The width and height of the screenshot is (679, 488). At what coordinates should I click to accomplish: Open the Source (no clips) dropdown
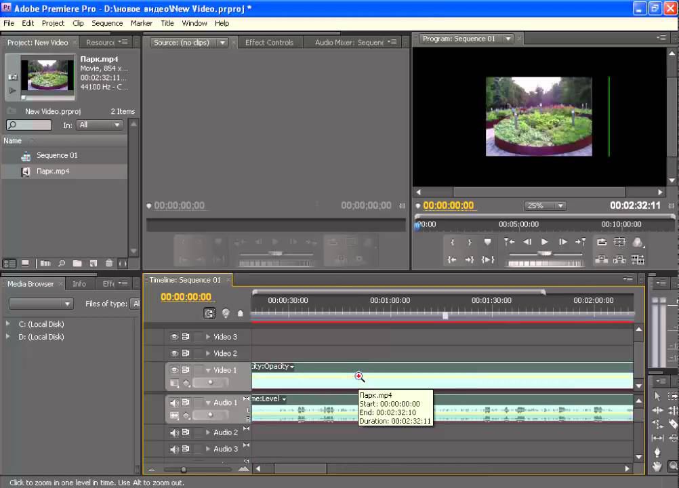(x=189, y=43)
